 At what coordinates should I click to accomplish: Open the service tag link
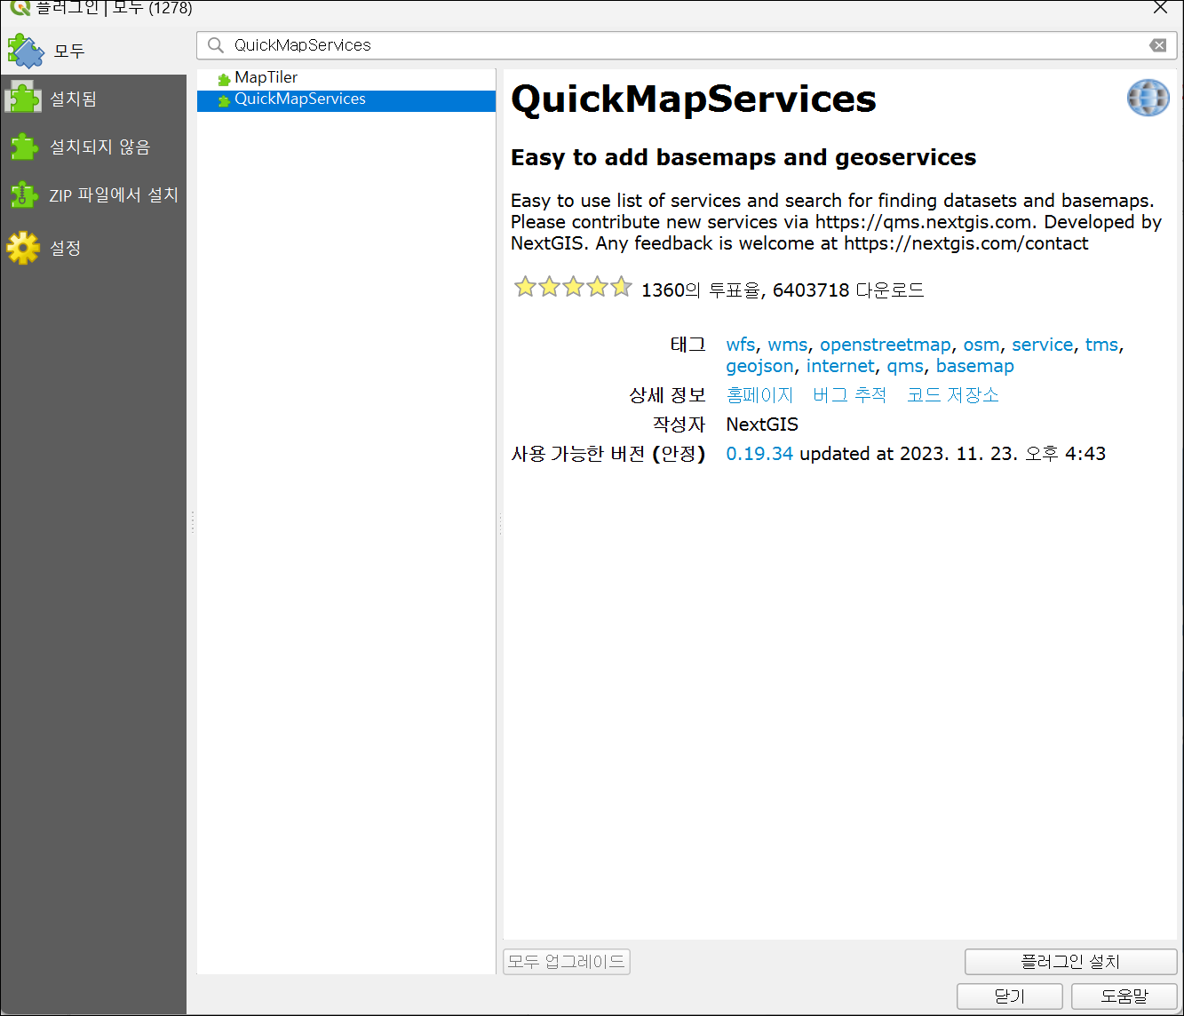coord(1043,345)
